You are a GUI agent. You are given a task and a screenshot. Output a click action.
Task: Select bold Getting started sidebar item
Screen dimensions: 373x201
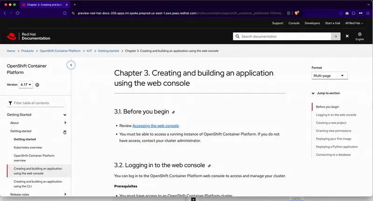[x=25, y=139]
